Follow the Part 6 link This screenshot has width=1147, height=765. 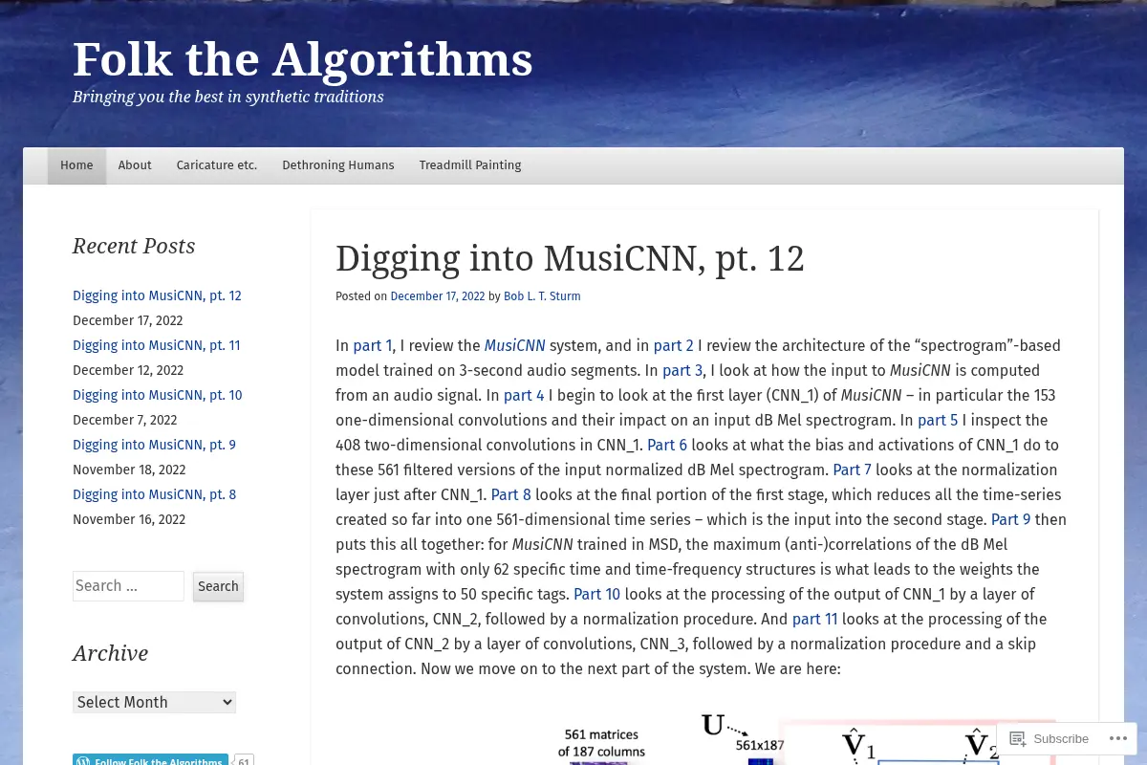click(667, 445)
